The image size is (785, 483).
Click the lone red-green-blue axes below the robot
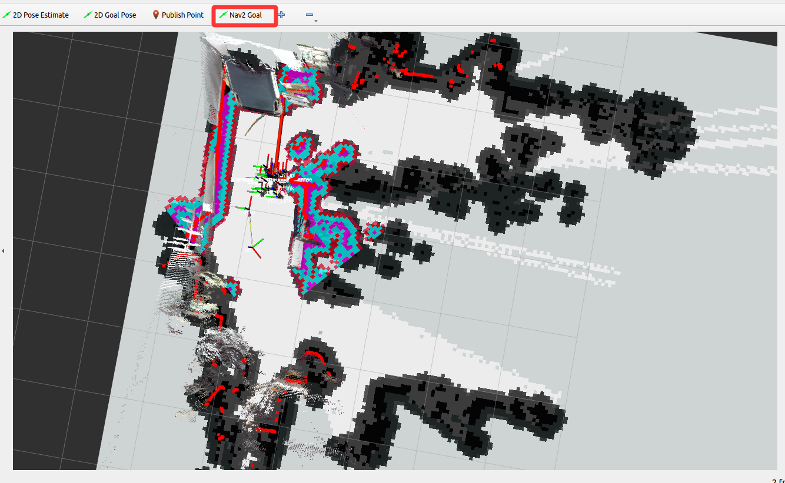[x=254, y=247]
